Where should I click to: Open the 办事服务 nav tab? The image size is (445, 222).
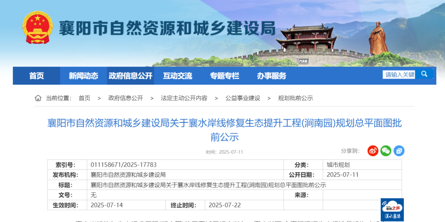click(x=272, y=76)
